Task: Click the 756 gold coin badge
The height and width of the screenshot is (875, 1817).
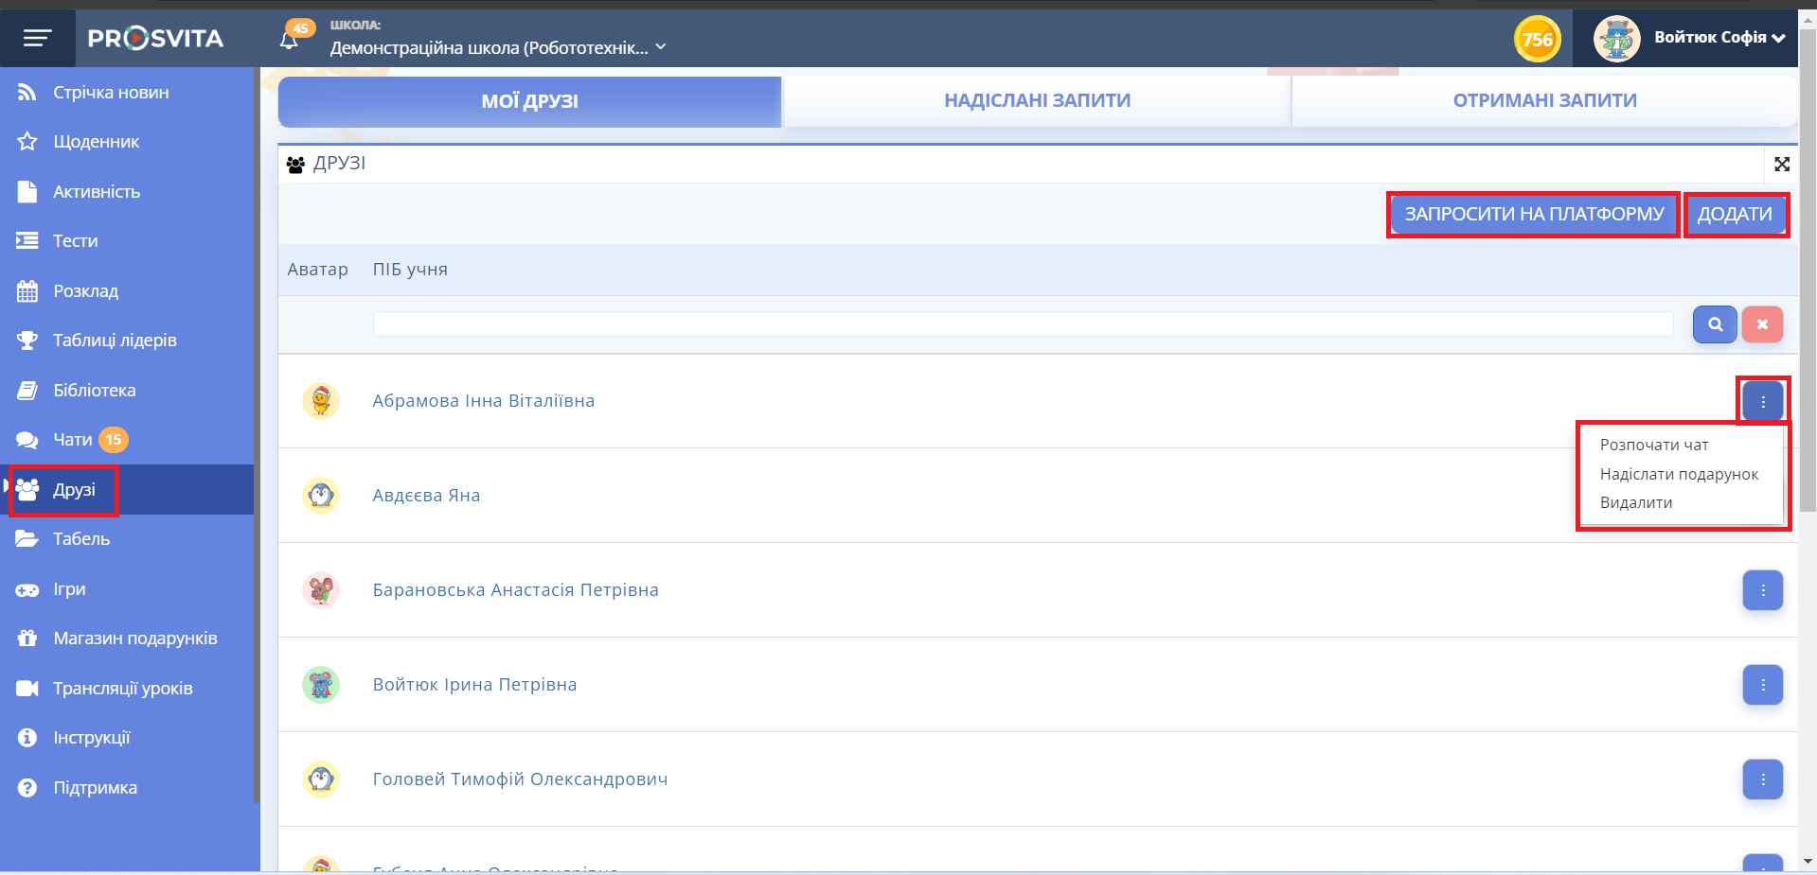Action: pyautogui.click(x=1537, y=40)
